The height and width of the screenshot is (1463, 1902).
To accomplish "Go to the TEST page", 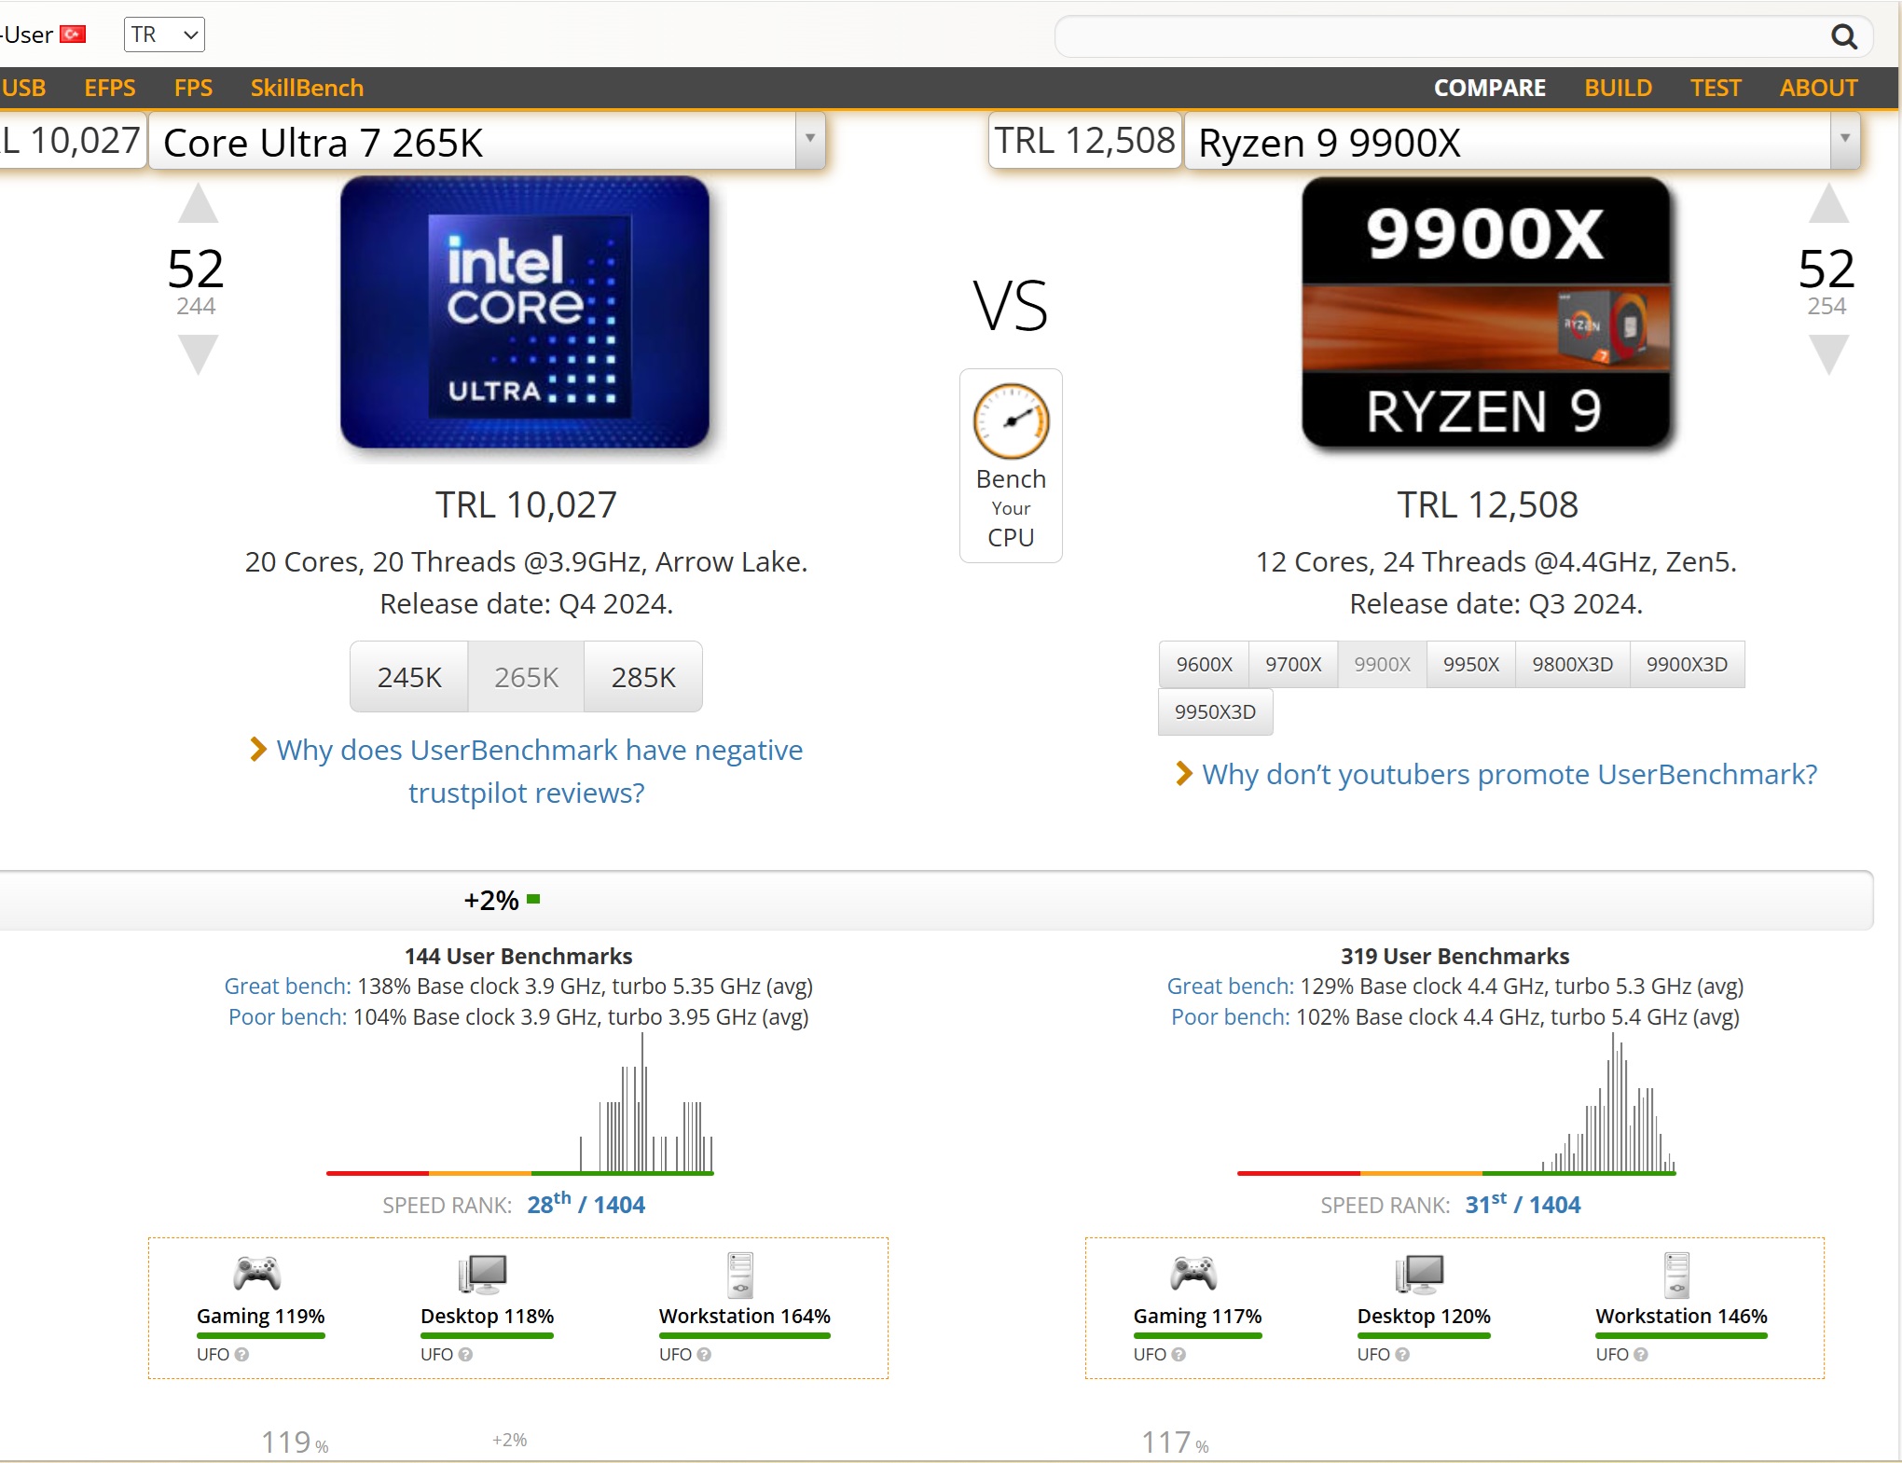I will coord(1716,88).
